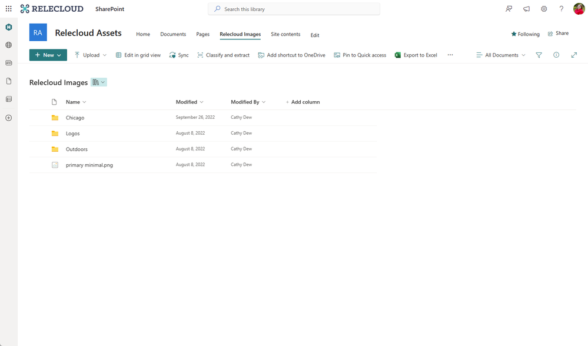Open the All Documents view dropdown
The width and height of the screenshot is (588, 346).
click(501, 55)
